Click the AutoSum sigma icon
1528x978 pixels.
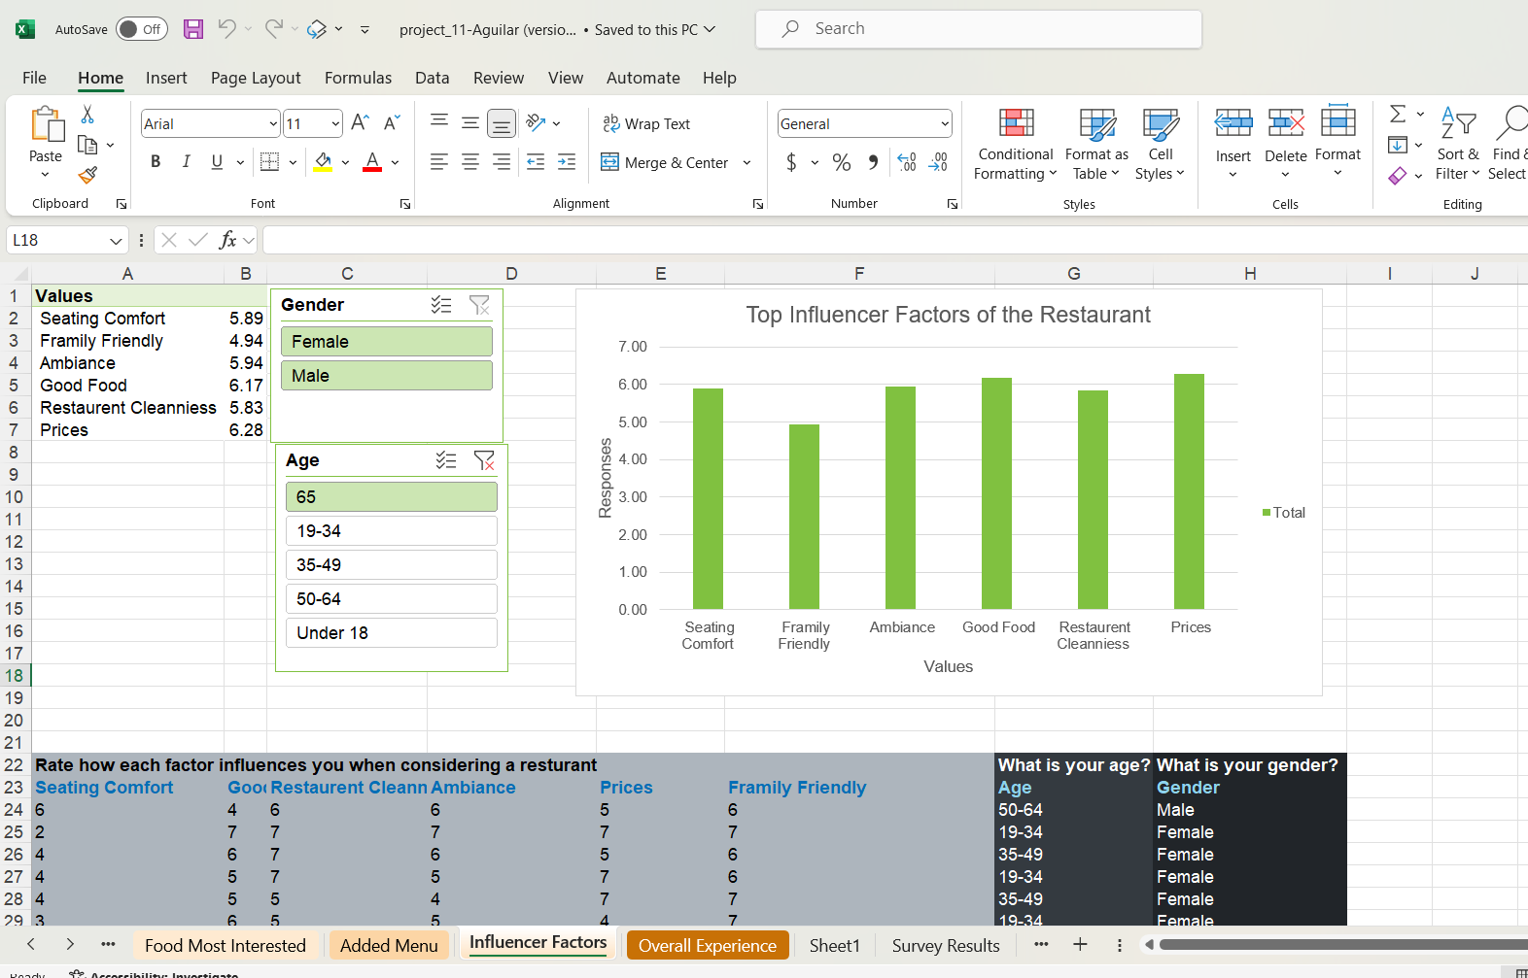pyautogui.click(x=1398, y=114)
